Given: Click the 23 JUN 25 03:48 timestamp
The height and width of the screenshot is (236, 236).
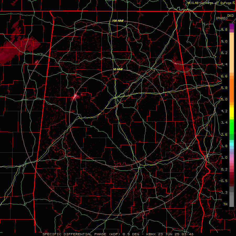Looking at the screenshot, I should point(176,234).
